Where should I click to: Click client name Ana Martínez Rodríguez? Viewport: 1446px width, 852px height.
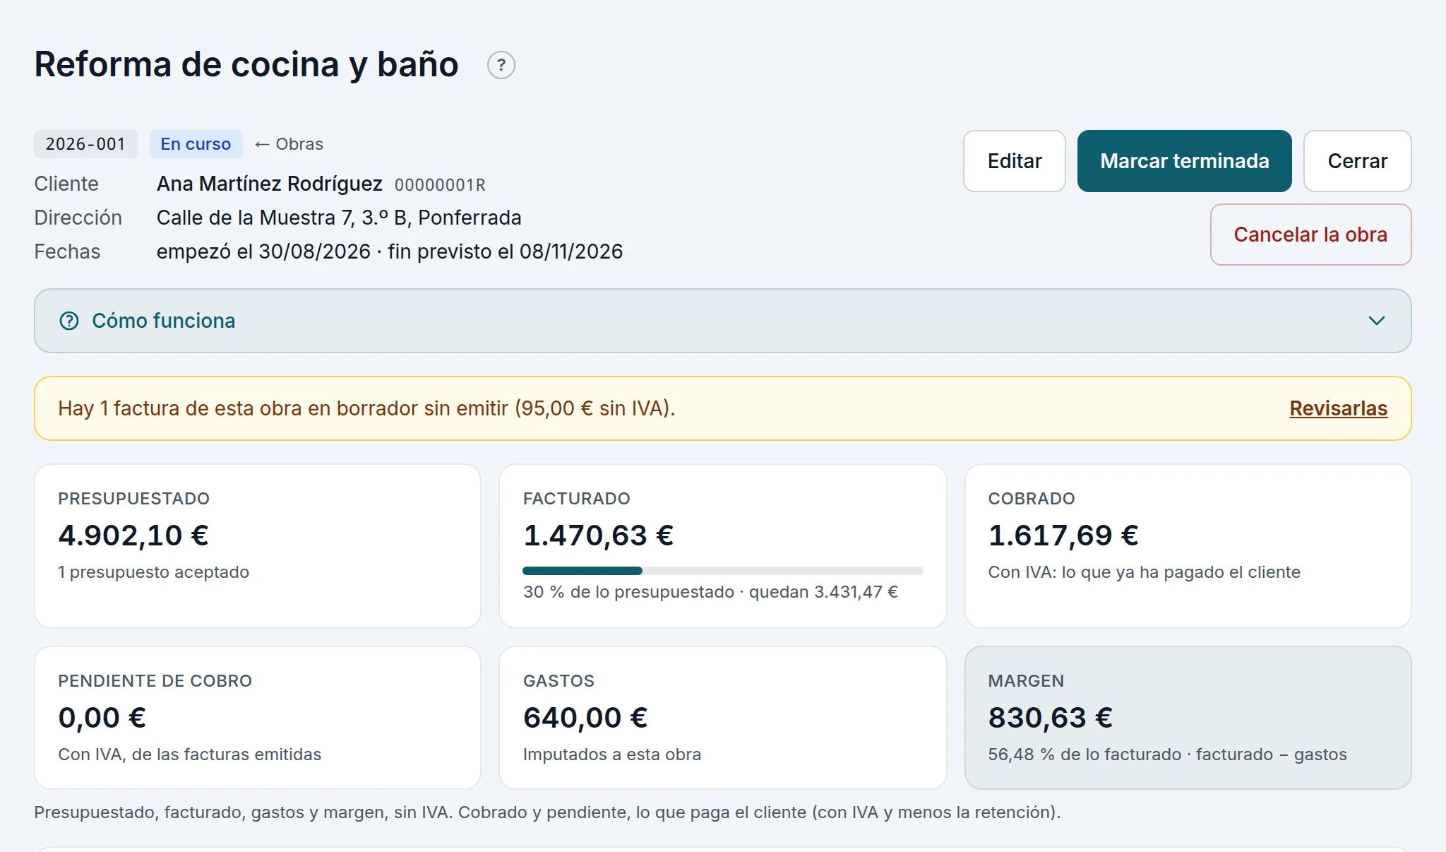pyautogui.click(x=269, y=184)
